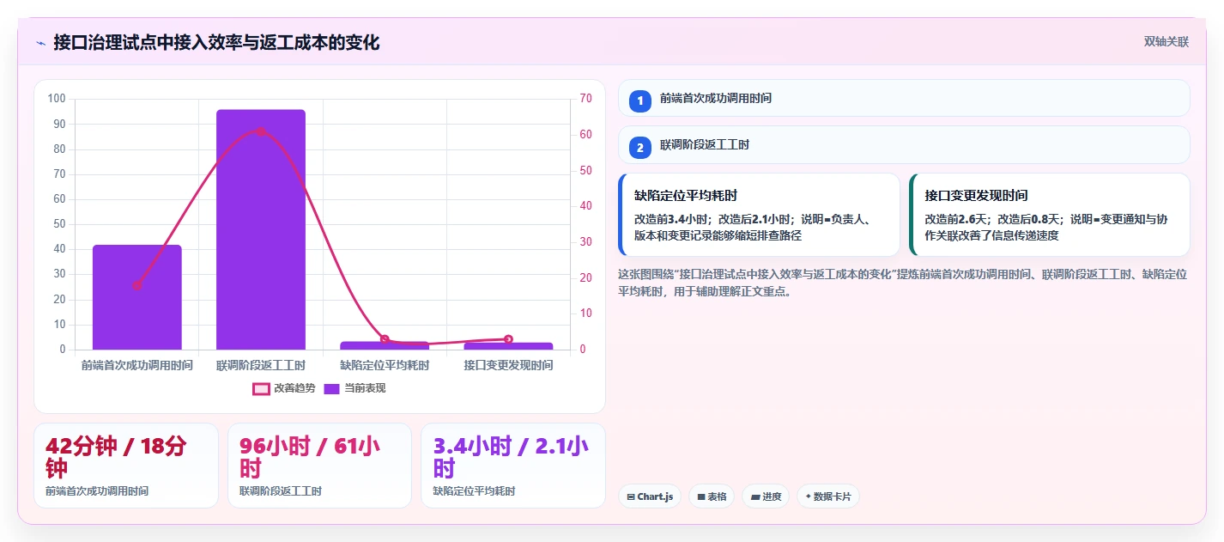Click the description paragraph starting 这张图围绕
1224x542 pixels.
click(x=902, y=283)
